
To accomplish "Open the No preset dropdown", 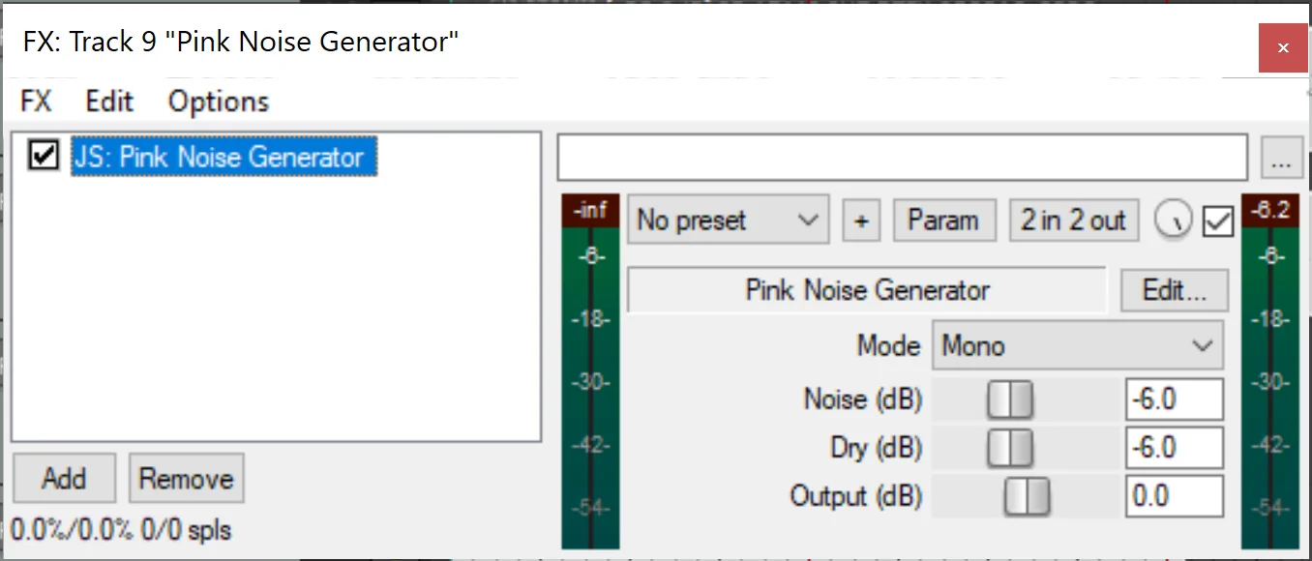I will point(728,221).
